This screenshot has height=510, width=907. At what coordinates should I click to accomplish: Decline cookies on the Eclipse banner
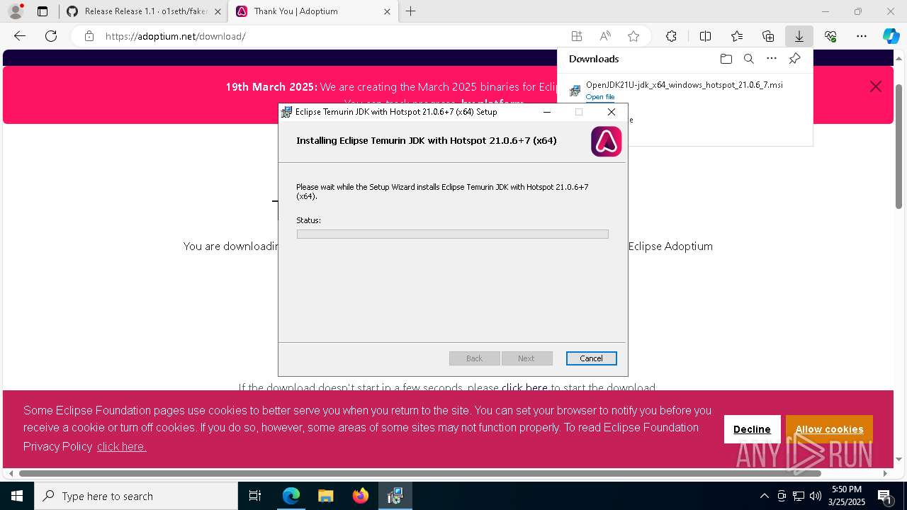(752, 429)
